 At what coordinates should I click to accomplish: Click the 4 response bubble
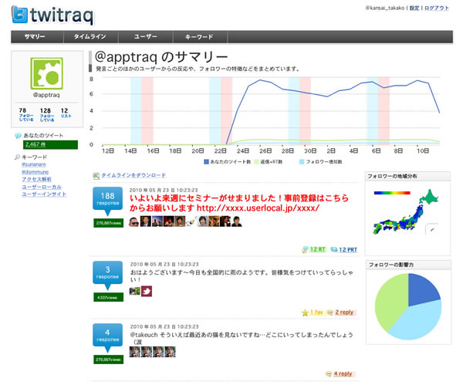click(107, 338)
